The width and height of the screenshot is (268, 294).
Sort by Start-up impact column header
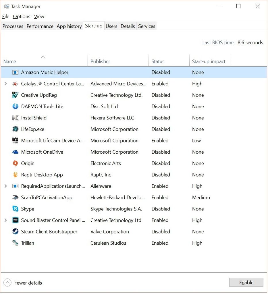pyautogui.click(x=210, y=60)
